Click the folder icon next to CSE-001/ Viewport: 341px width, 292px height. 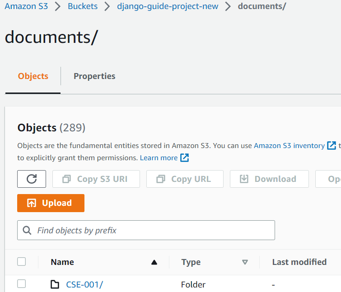pyautogui.click(x=55, y=284)
